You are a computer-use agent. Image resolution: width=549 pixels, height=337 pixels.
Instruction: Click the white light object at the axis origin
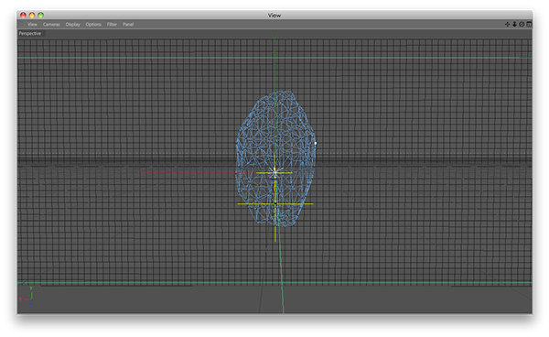pos(274,171)
